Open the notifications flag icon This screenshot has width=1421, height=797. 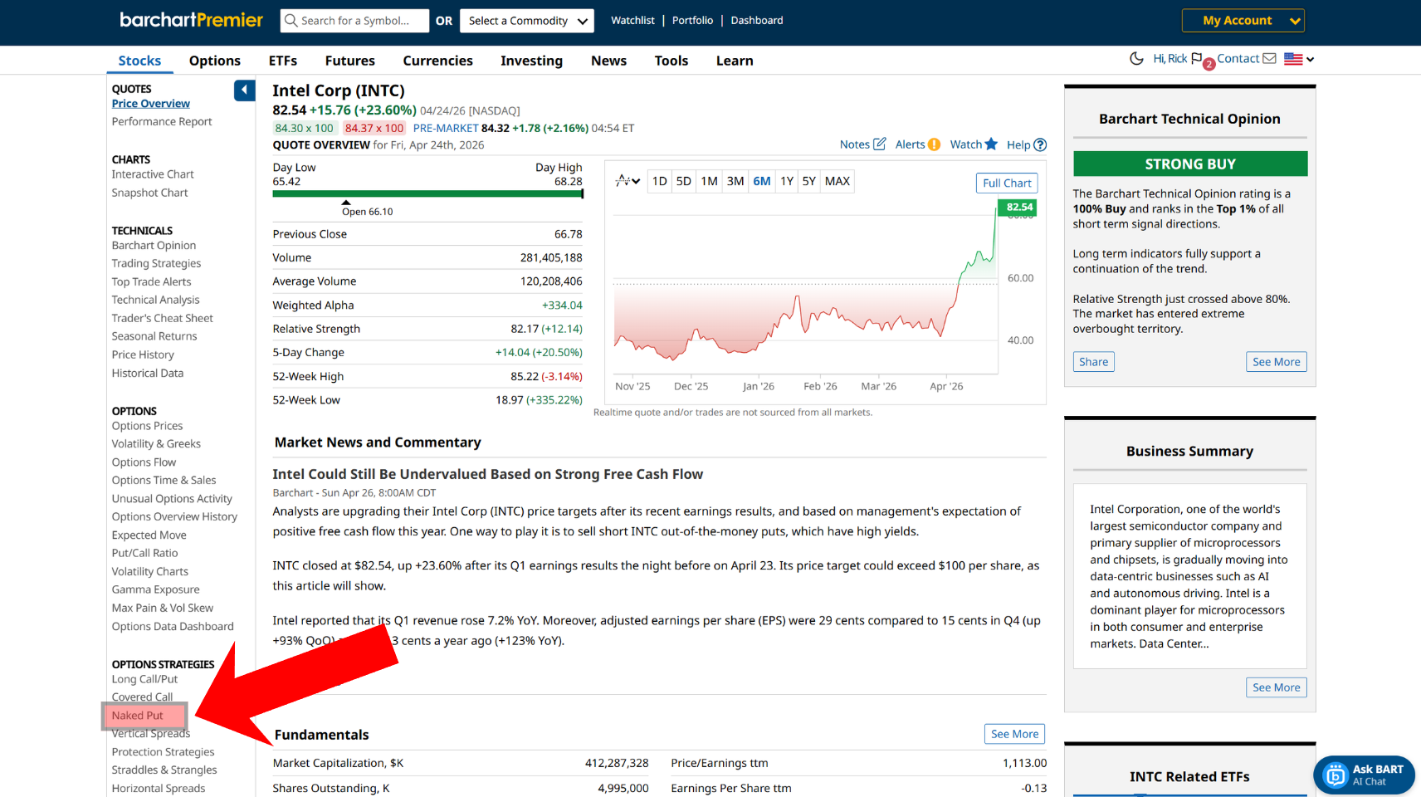point(1198,59)
